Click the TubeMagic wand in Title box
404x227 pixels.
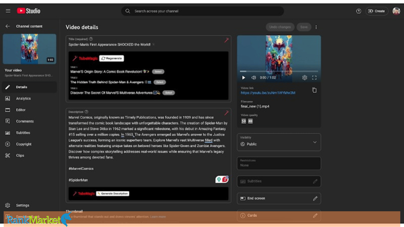pos(226,40)
